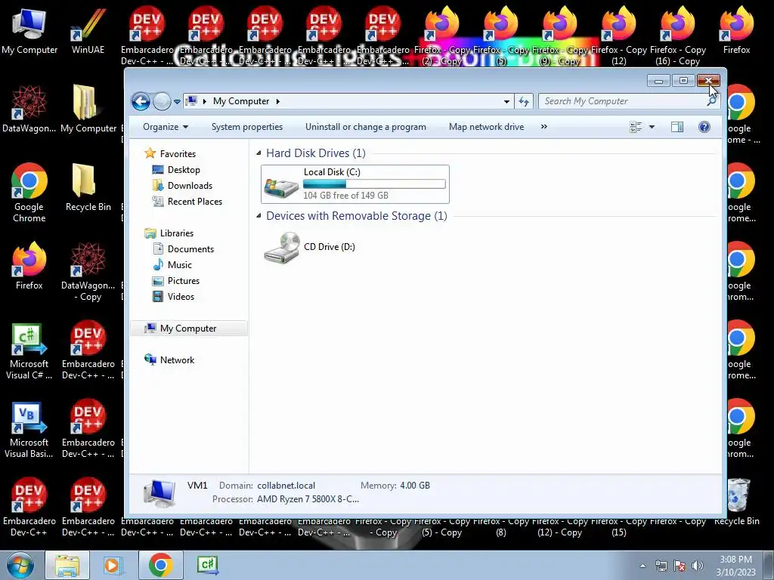Select the Firefox - Copy (16) - Copy icon
This screenshot has height=580, width=774.
click(678, 35)
